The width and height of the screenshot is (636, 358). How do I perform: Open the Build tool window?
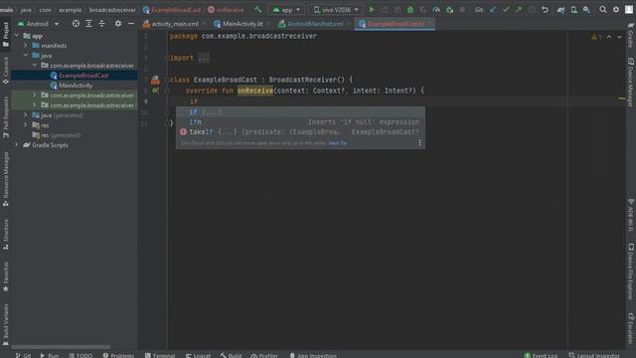point(231,355)
